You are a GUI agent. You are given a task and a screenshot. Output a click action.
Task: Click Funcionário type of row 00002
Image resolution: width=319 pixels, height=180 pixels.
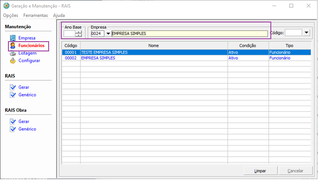click(x=280, y=58)
